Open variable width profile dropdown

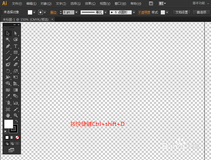pos(106,12)
